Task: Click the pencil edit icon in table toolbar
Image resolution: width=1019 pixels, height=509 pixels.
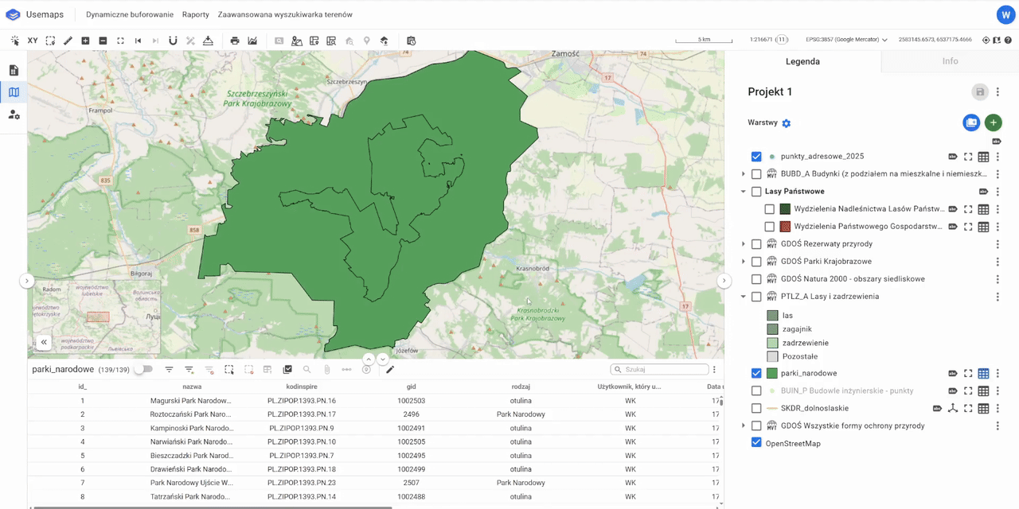Action: (390, 370)
